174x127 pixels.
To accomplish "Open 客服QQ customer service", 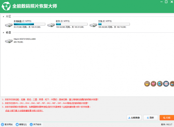I will coord(21,124).
